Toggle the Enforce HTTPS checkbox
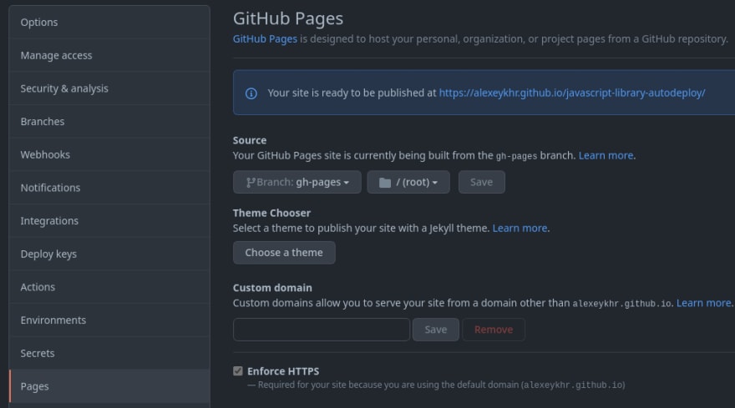This screenshot has width=735, height=408. [238, 371]
